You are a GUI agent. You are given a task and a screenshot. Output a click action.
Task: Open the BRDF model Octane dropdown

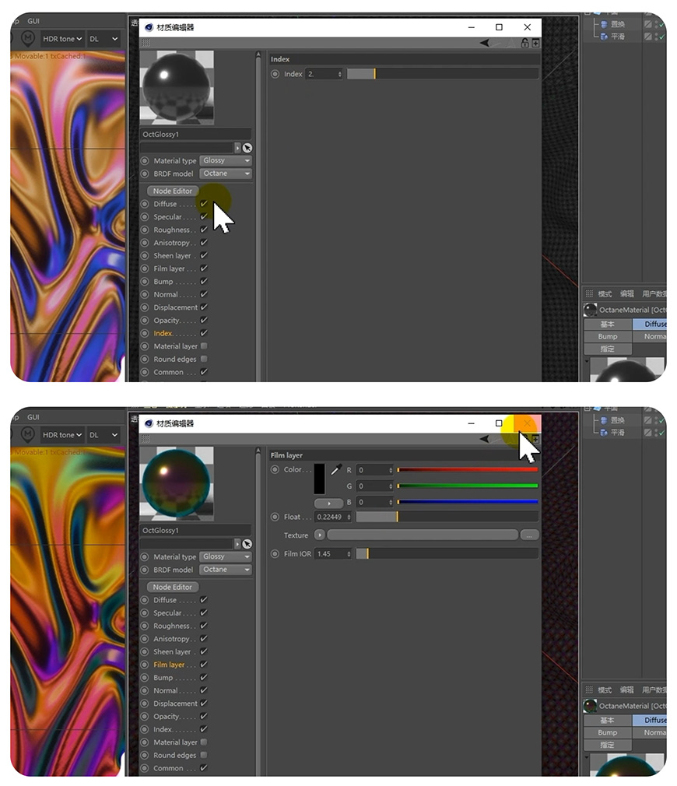(x=225, y=173)
